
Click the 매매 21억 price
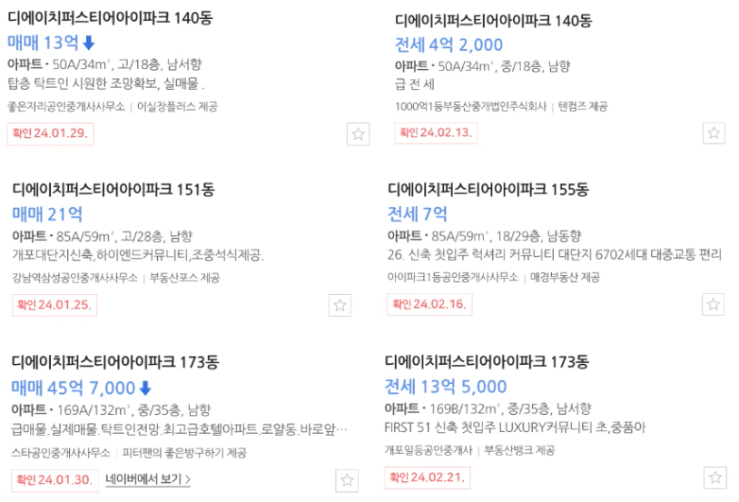point(47,214)
